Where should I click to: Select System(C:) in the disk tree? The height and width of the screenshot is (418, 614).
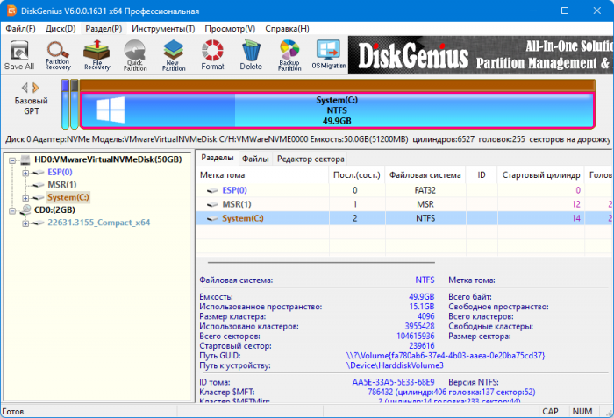pos(68,197)
